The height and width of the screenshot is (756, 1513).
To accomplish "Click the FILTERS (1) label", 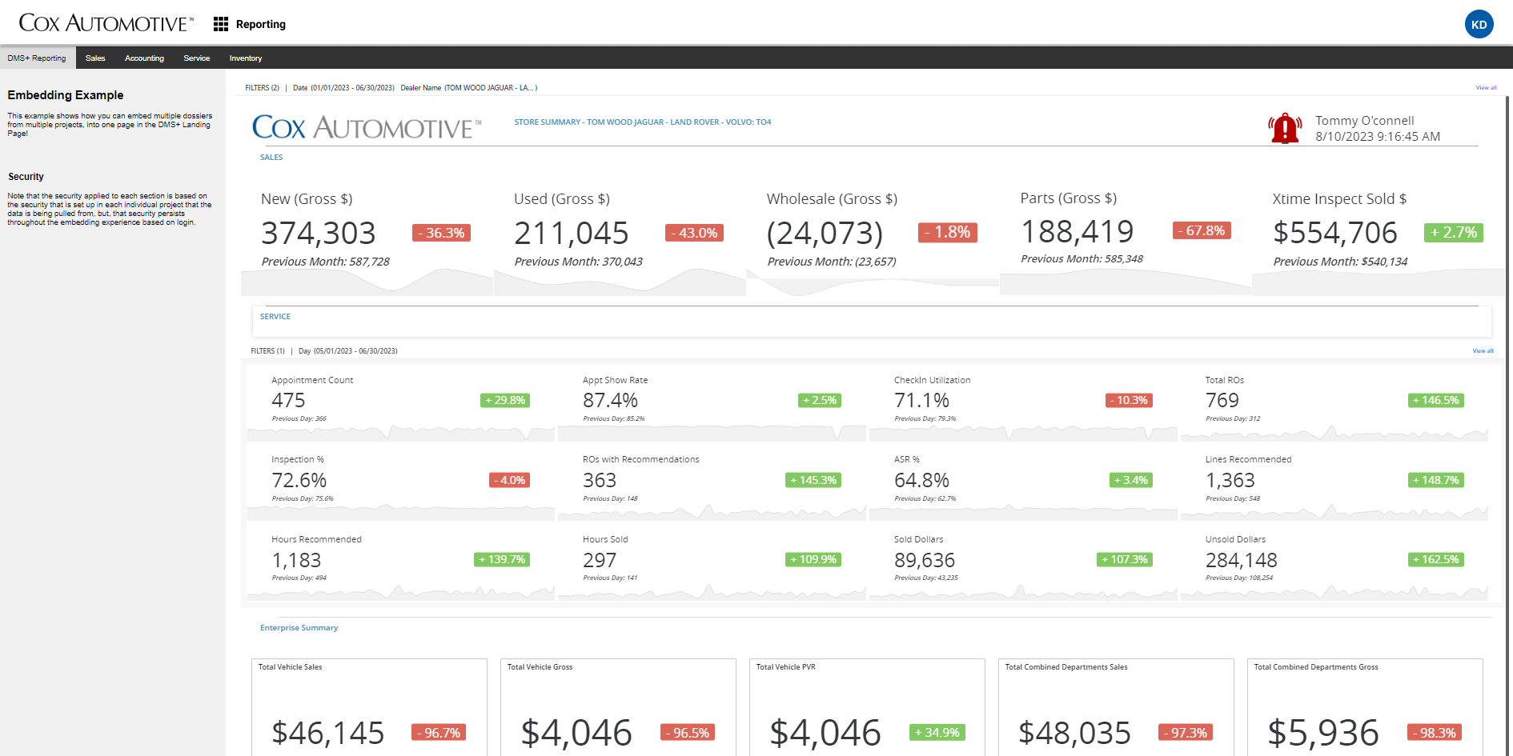I will tap(267, 351).
